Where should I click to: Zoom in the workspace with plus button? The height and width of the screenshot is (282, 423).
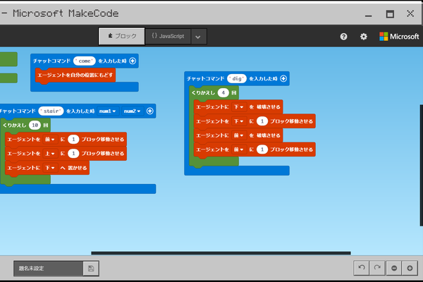[x=410, y=268]
